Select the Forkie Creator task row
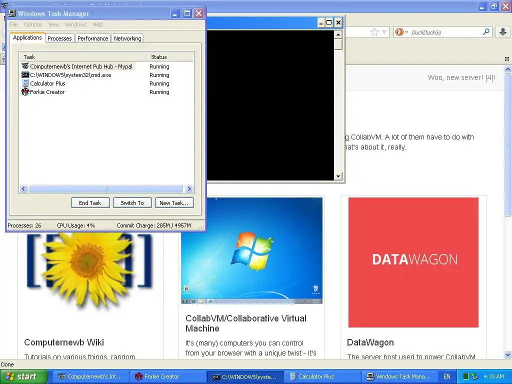The height and width of the screenshot is (384, 512). coord(106,92)
